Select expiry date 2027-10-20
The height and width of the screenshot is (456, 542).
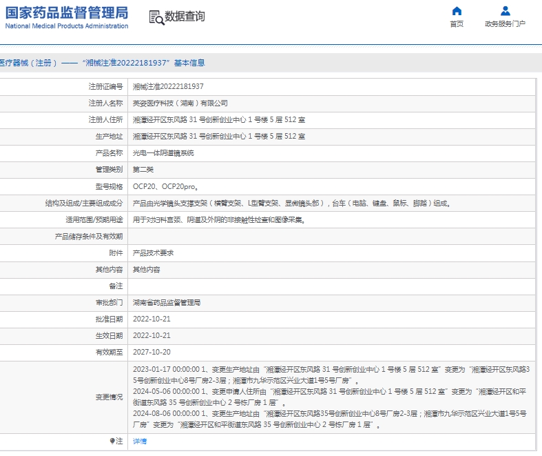coord(152,352)
